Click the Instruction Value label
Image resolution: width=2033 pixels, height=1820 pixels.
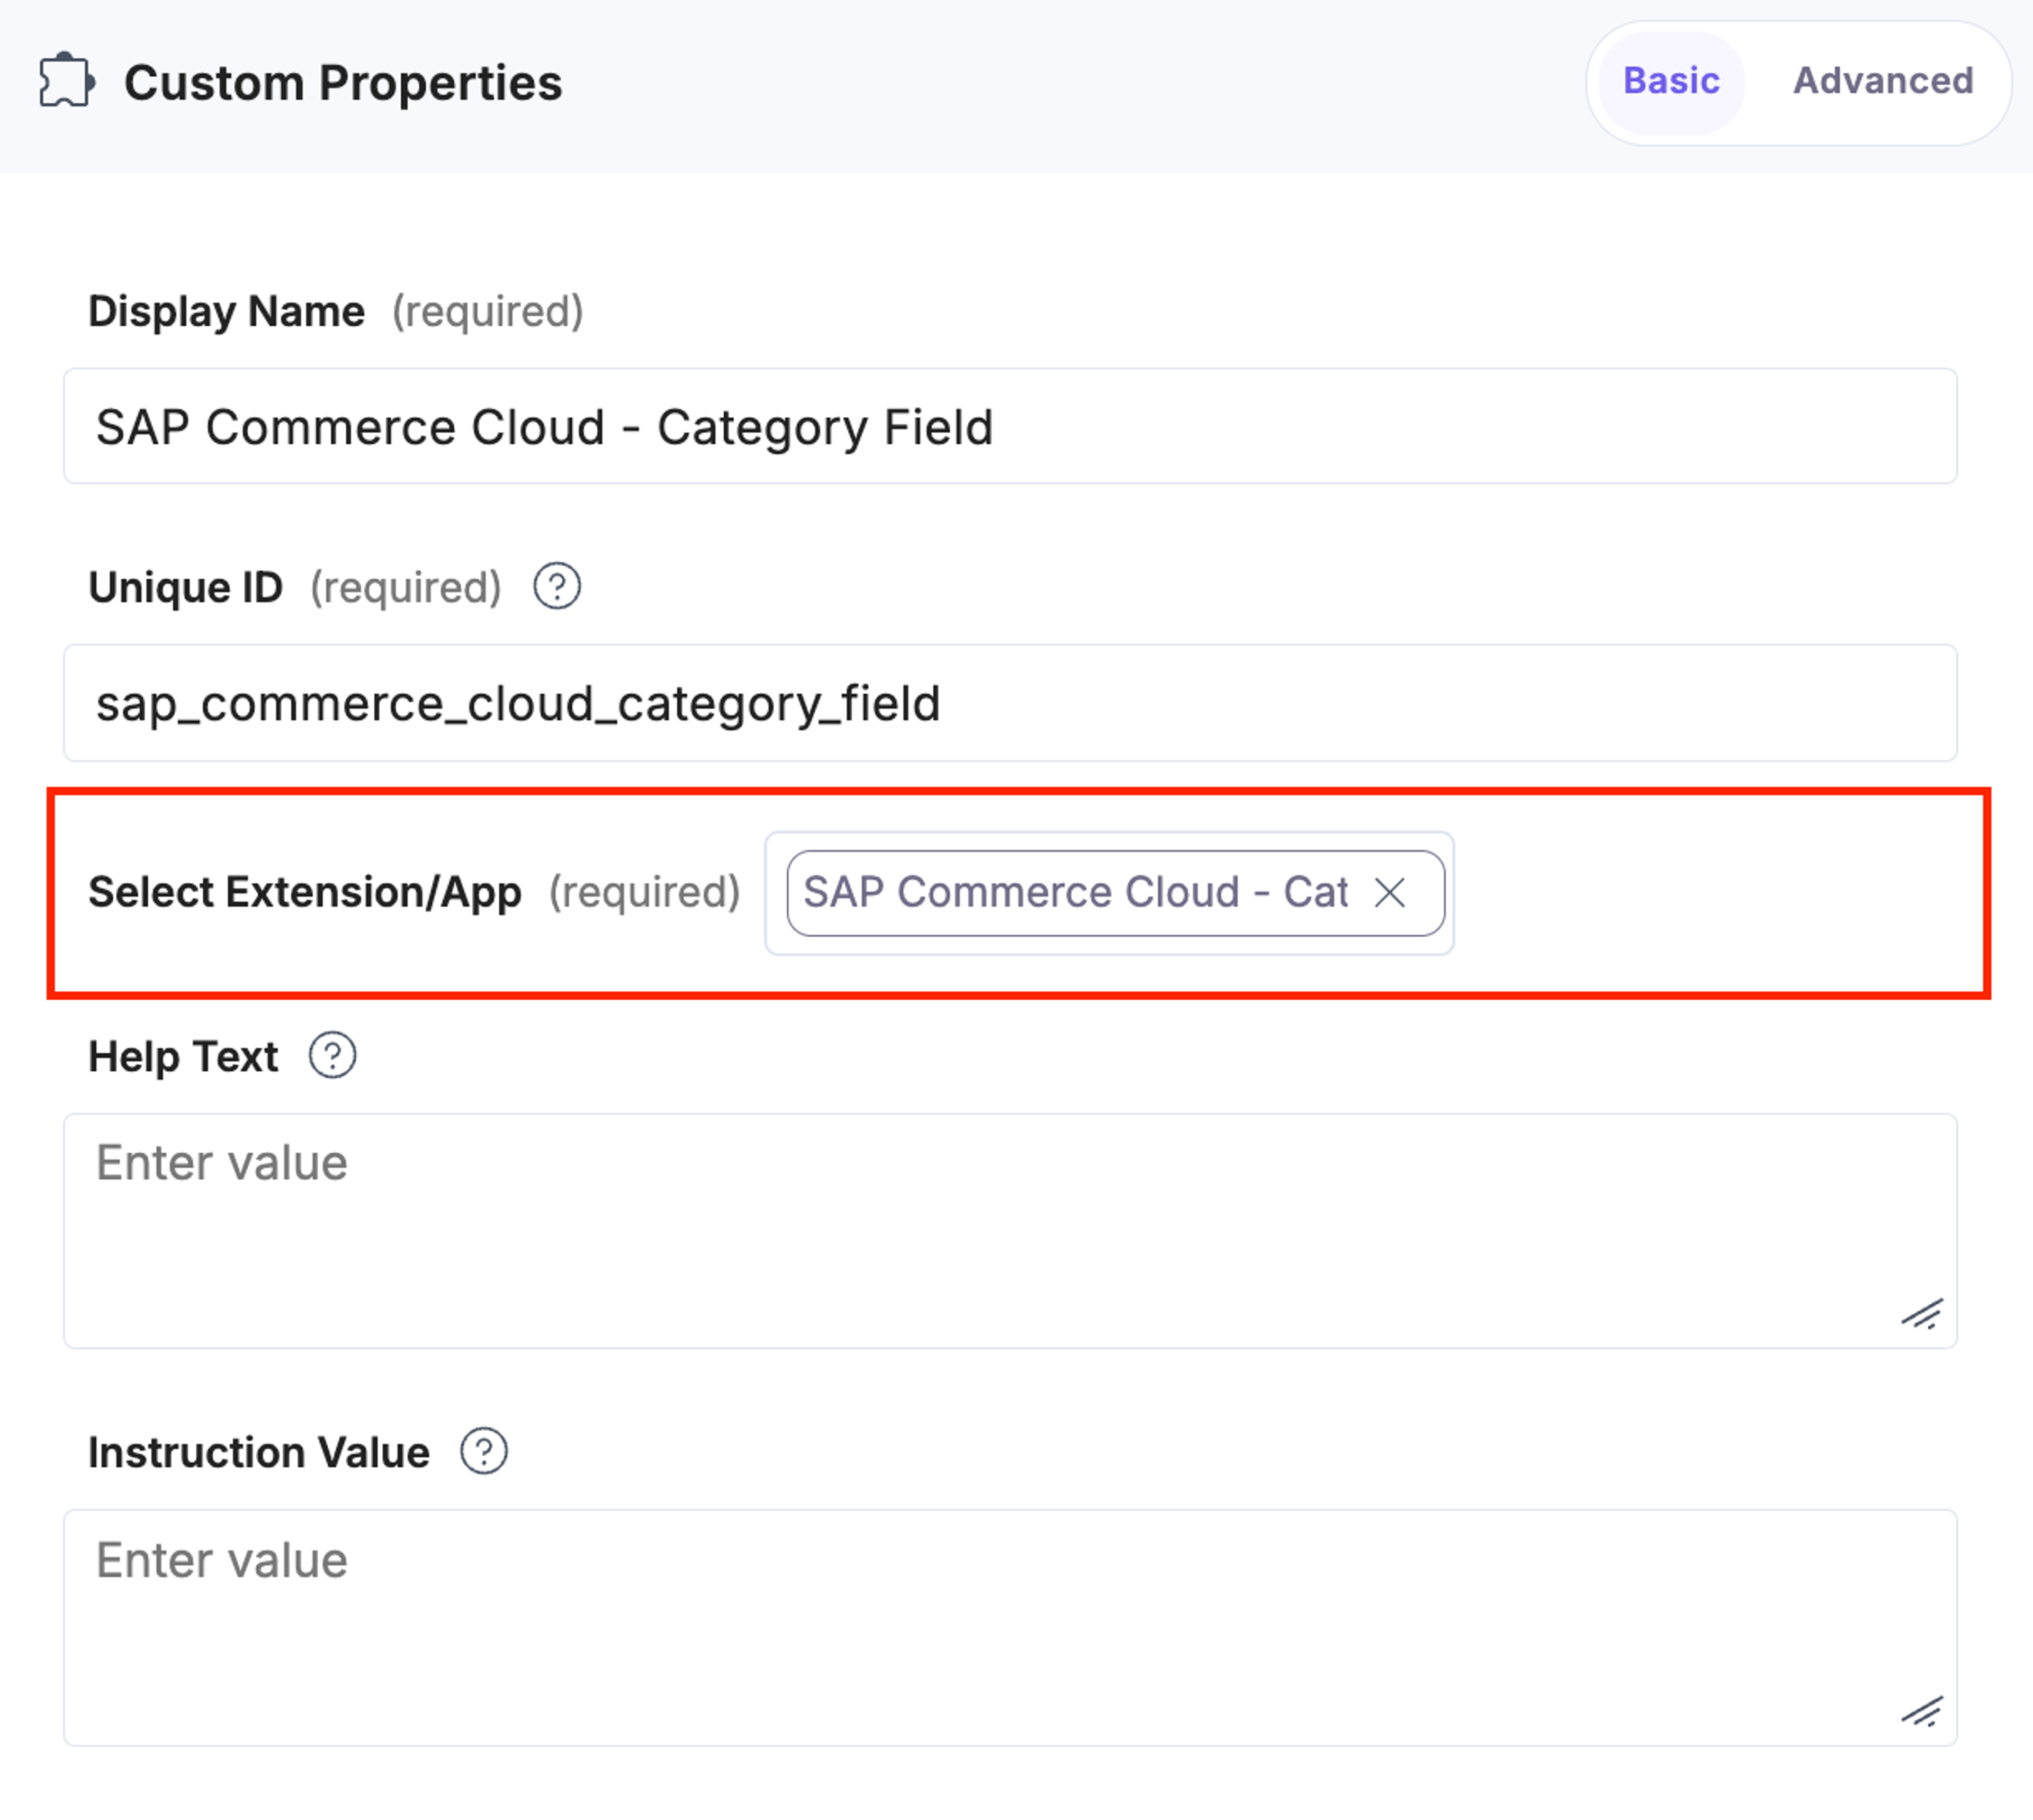[259, 1453]
